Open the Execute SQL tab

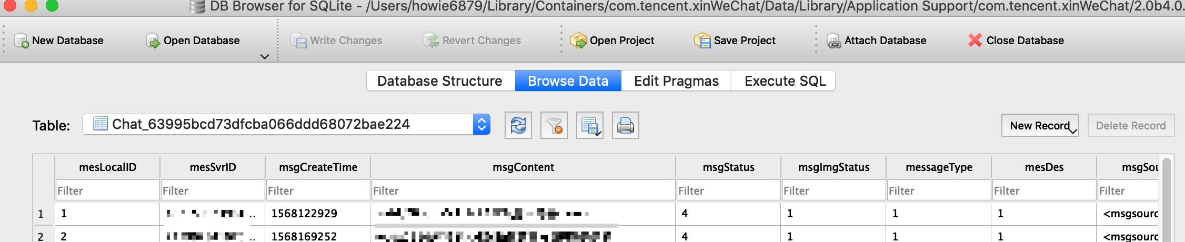click(785, 81)
